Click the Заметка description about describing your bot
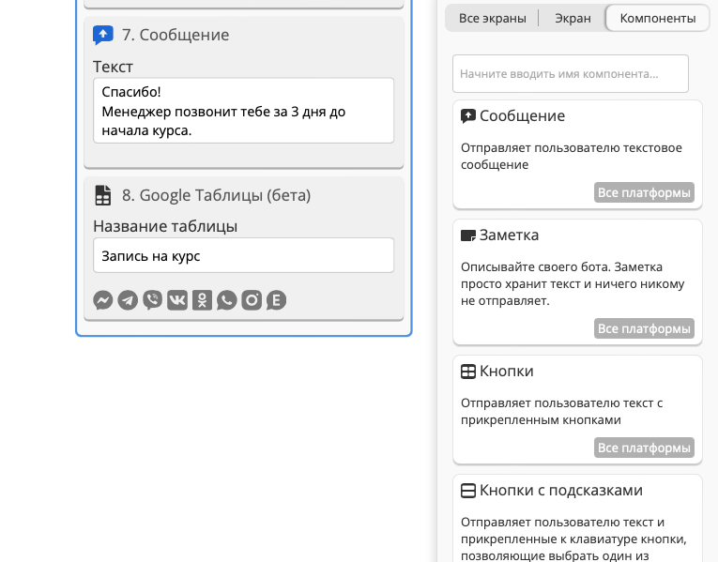Viewport: 718px width, 562px height. pyautogui.click(x=573, y=283)
